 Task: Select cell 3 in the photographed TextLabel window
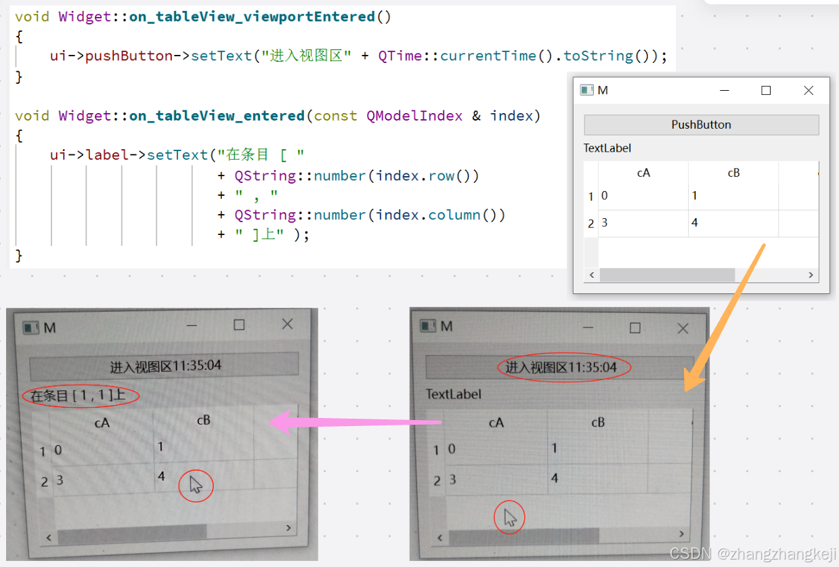(x=497, y=480)
